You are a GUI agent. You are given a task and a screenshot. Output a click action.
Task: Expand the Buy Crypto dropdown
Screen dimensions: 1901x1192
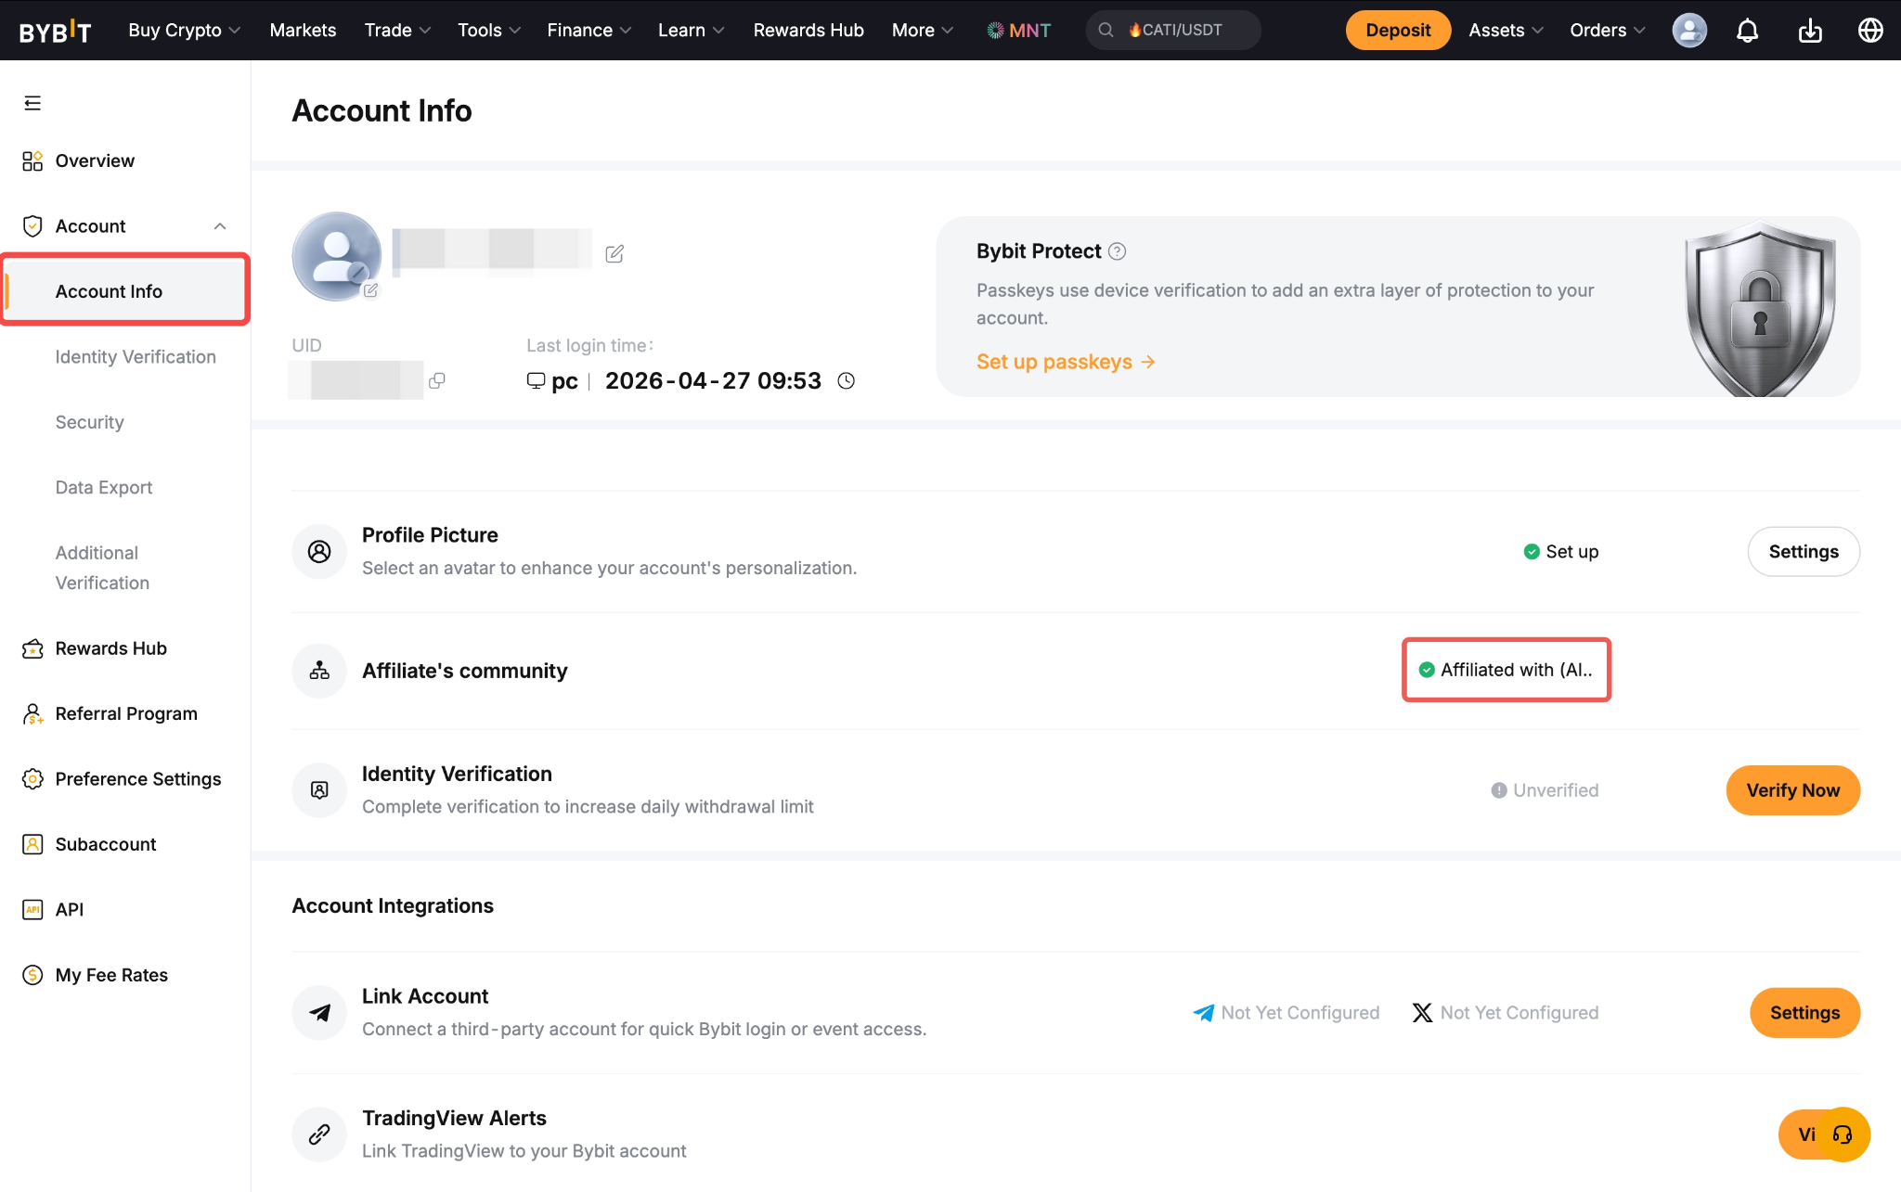(184, 31)
